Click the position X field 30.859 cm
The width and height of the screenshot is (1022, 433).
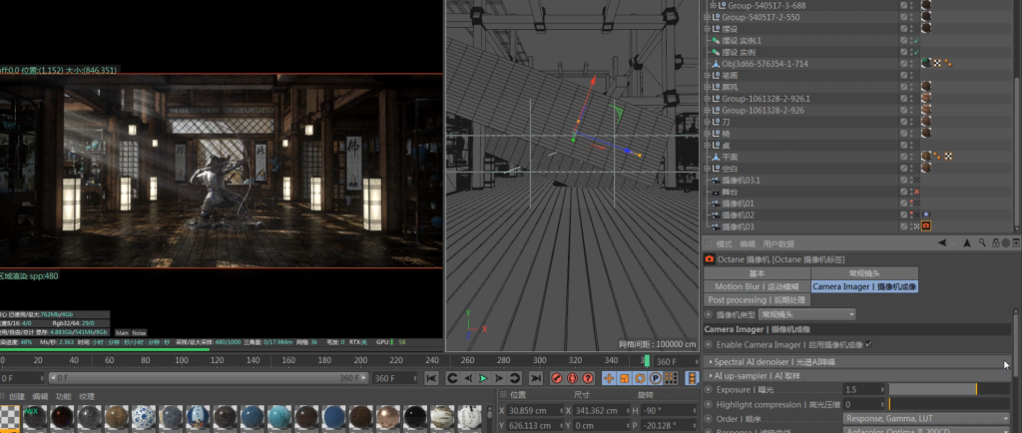(533, 411)
